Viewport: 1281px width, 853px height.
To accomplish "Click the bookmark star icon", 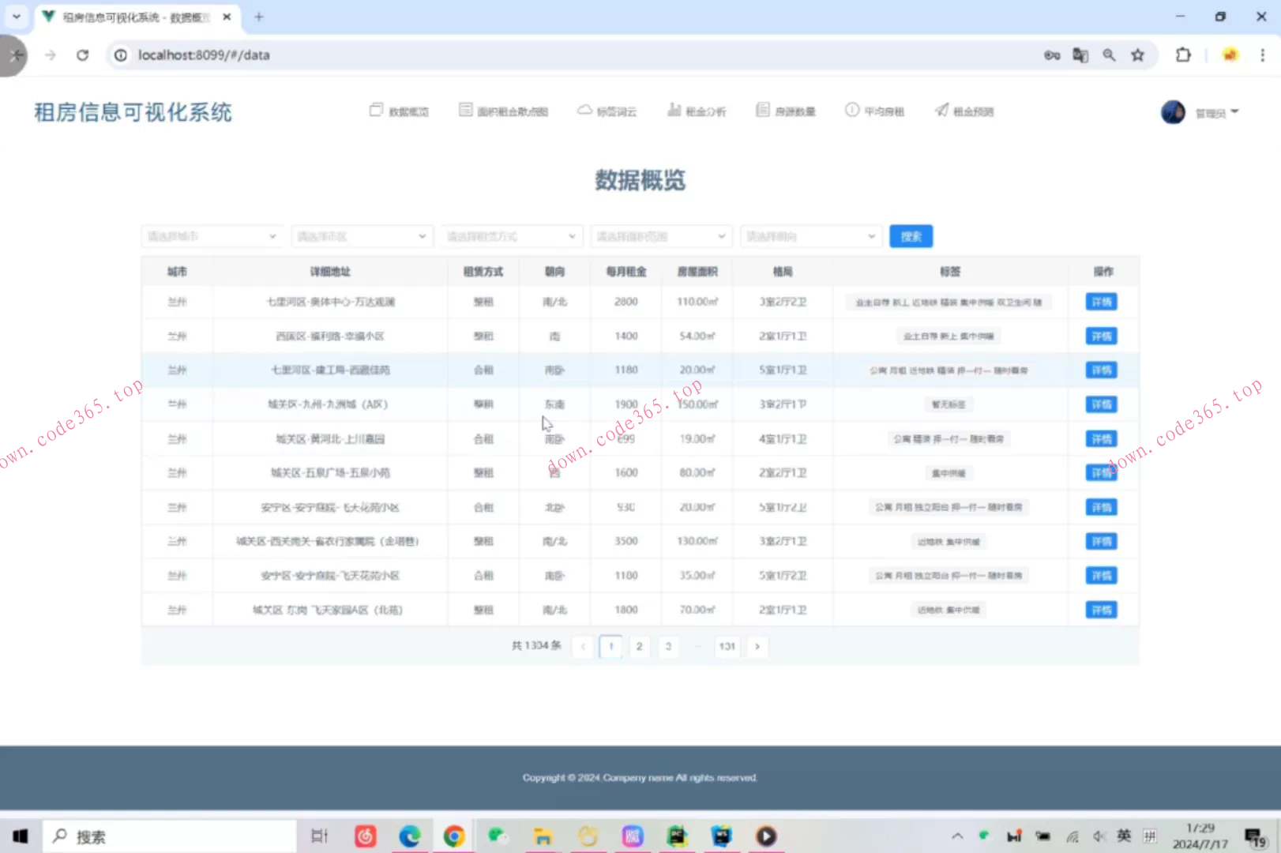I will pyautogui.click(x=1138, y=55).
